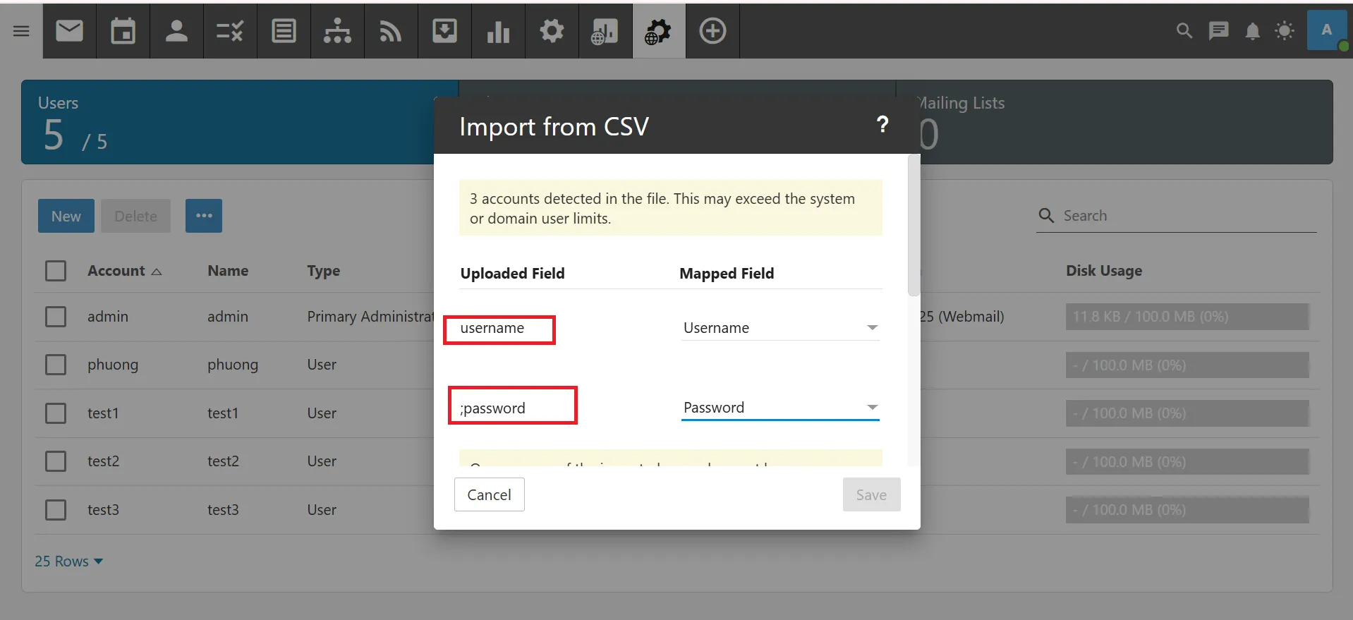1353x620 pixels.
Task: Select the test2 account checkbox
Action: pyautogui.click(x=56, y=461)
